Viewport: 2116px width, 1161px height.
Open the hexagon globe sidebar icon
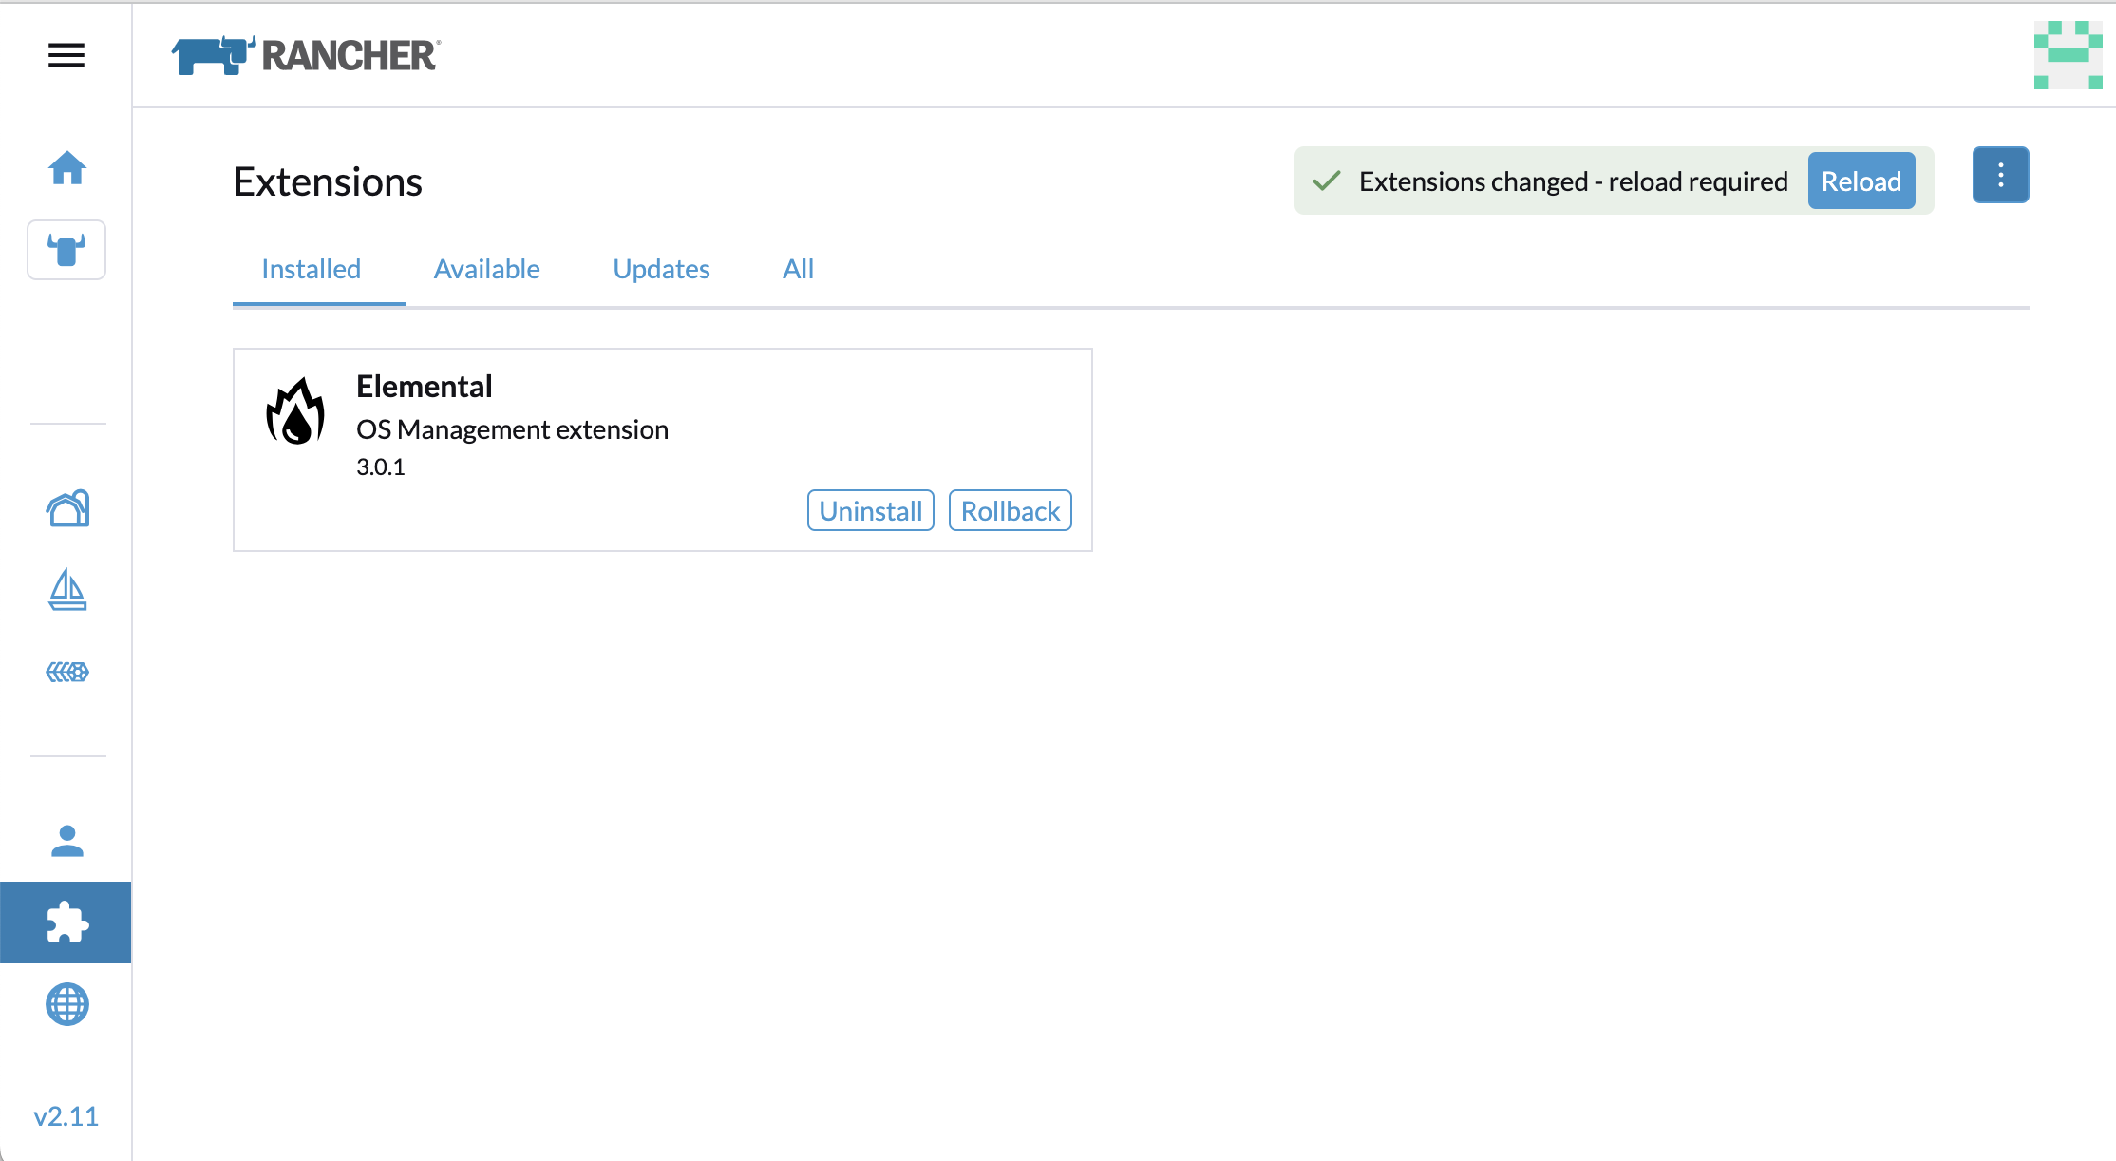pos(67,672)
